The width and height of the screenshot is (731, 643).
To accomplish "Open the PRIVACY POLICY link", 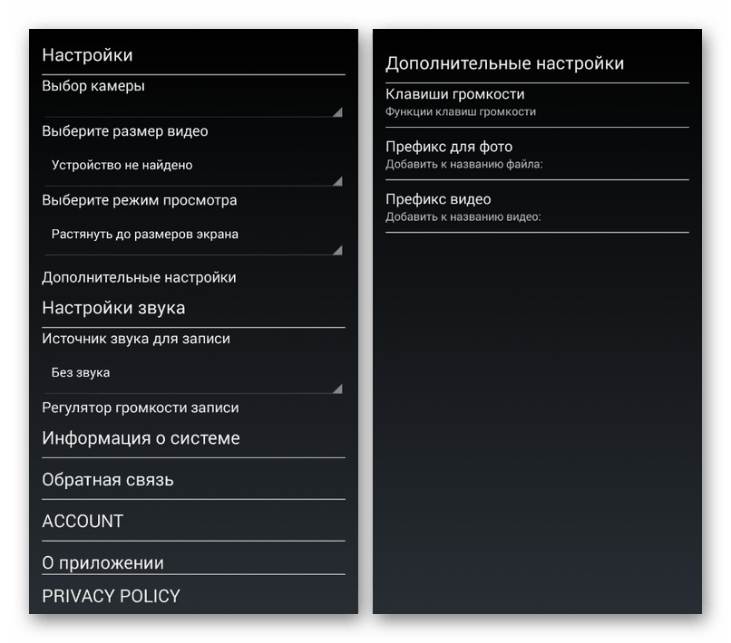I will point(111,596).
